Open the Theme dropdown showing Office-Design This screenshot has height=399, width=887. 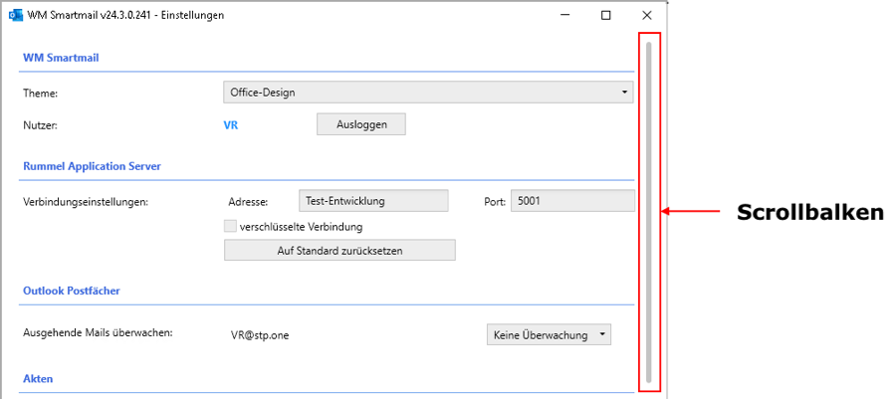[x=428, y=93]
